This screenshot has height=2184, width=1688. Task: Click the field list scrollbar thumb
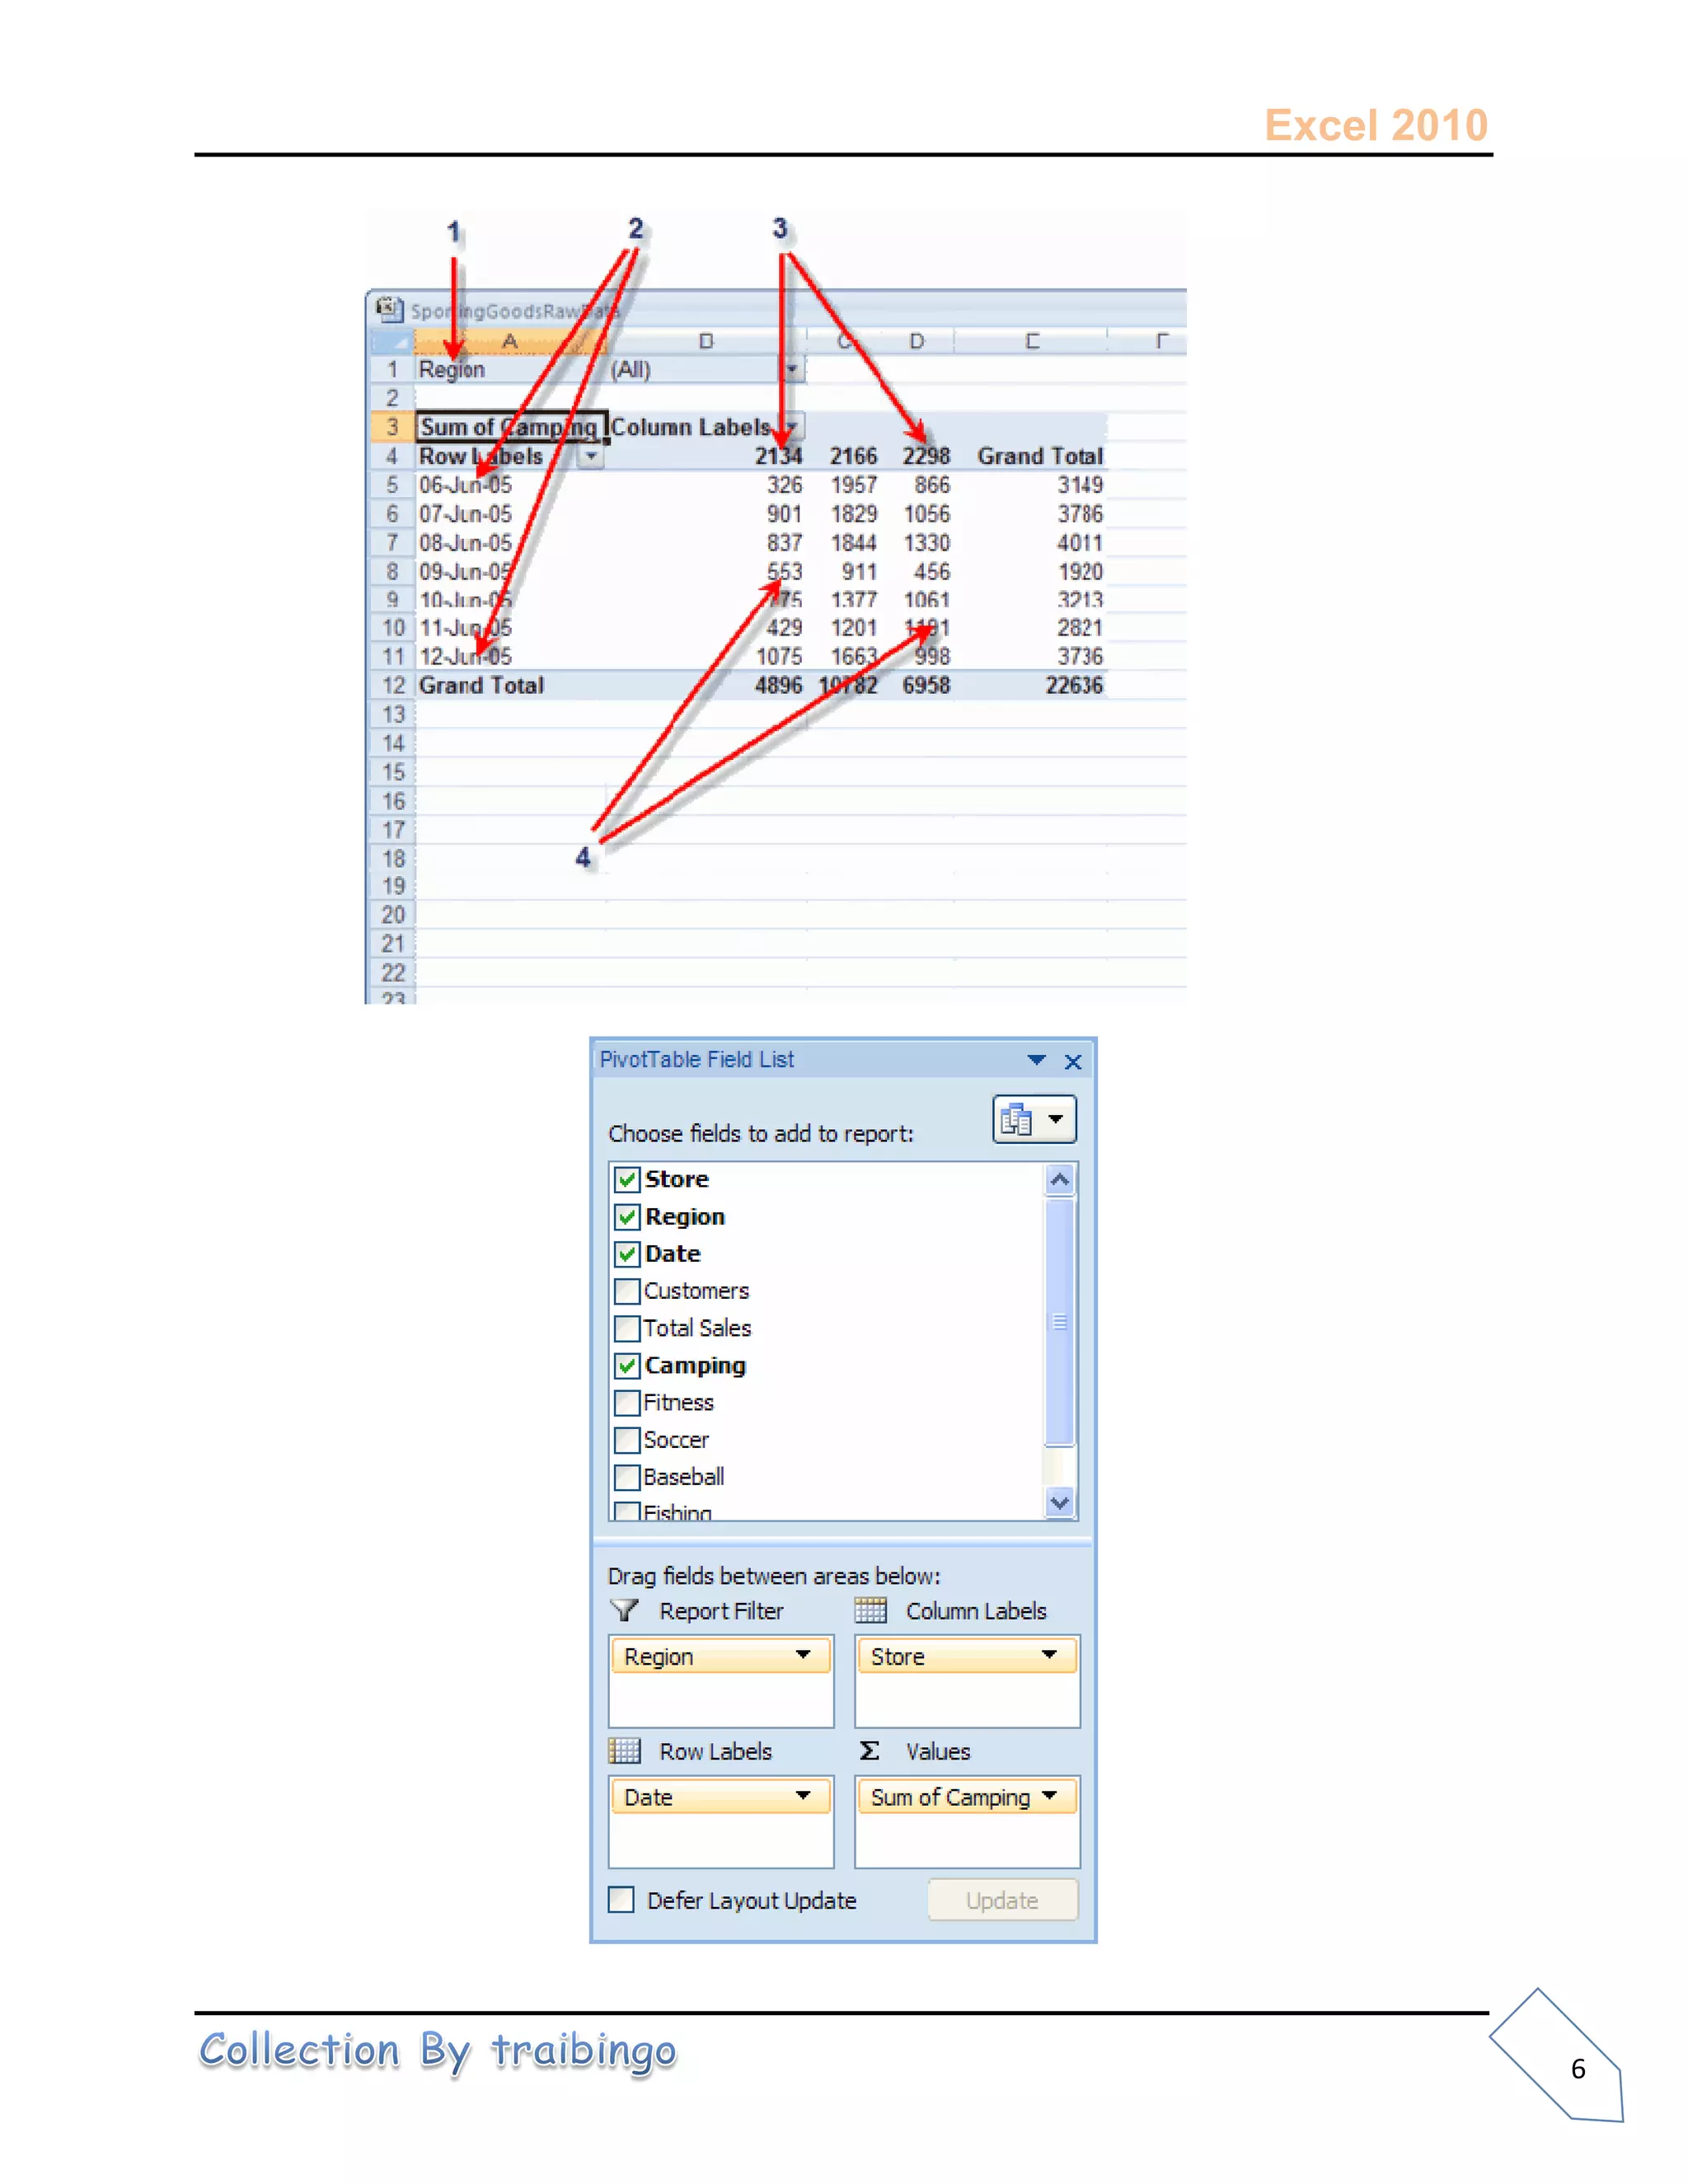pyautogui.click(x=1060, y=1322)
